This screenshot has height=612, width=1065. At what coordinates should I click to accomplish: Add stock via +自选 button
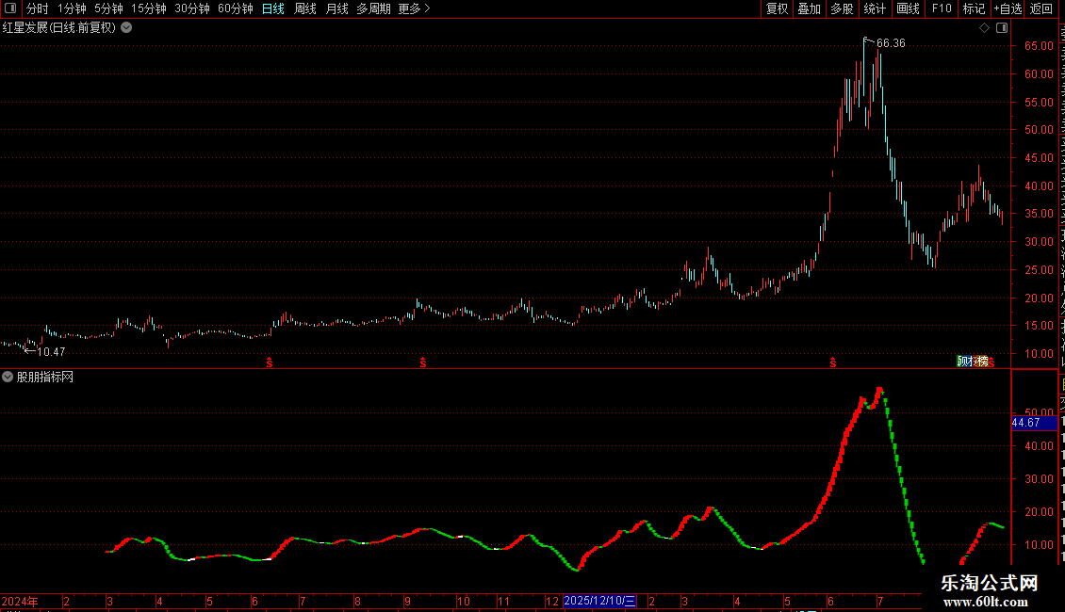[1008, 8]
